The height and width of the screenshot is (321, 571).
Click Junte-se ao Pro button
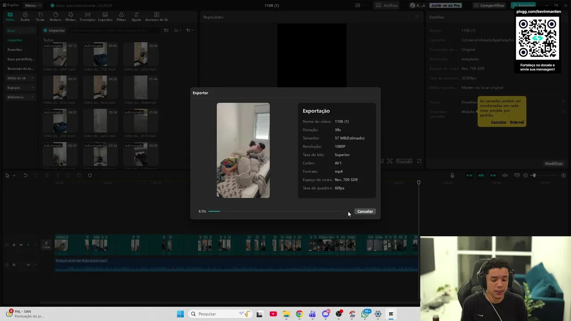[445, 5]
